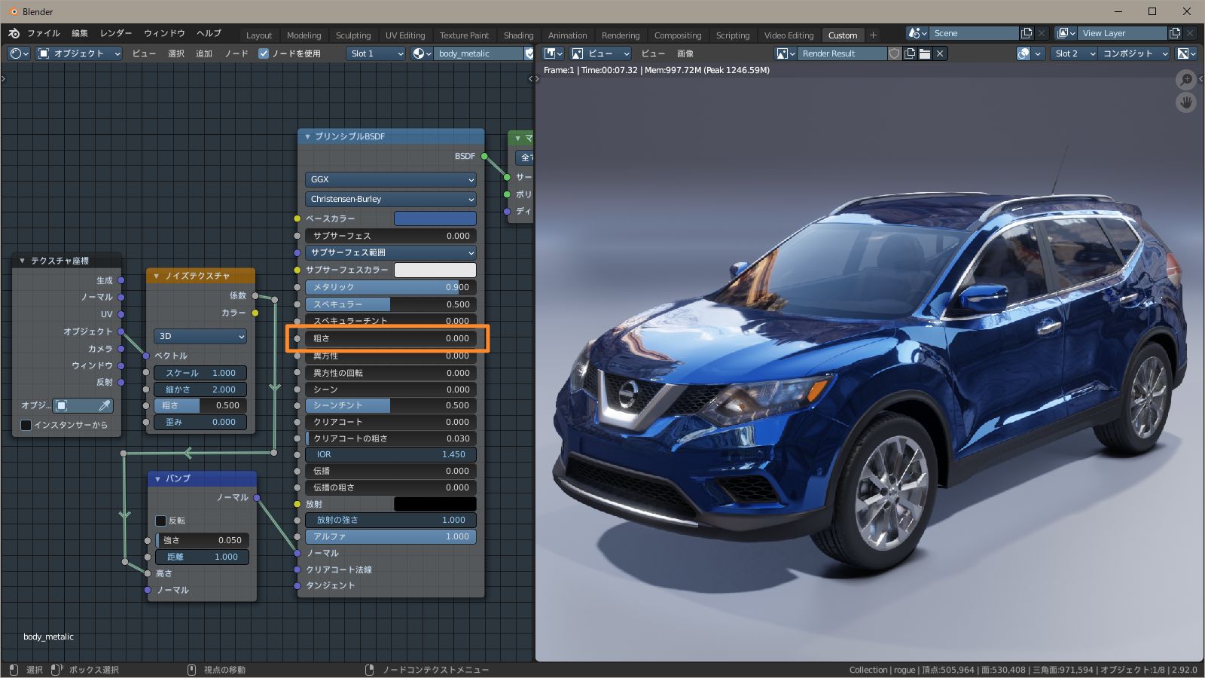Click the eyedropper icon in Texture Coordinate node
This screenshot has height=678, width=1205.
coord(105,405)
